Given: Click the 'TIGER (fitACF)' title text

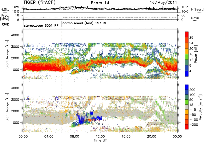Looking at the screenshot, I should tap(39, 2).
